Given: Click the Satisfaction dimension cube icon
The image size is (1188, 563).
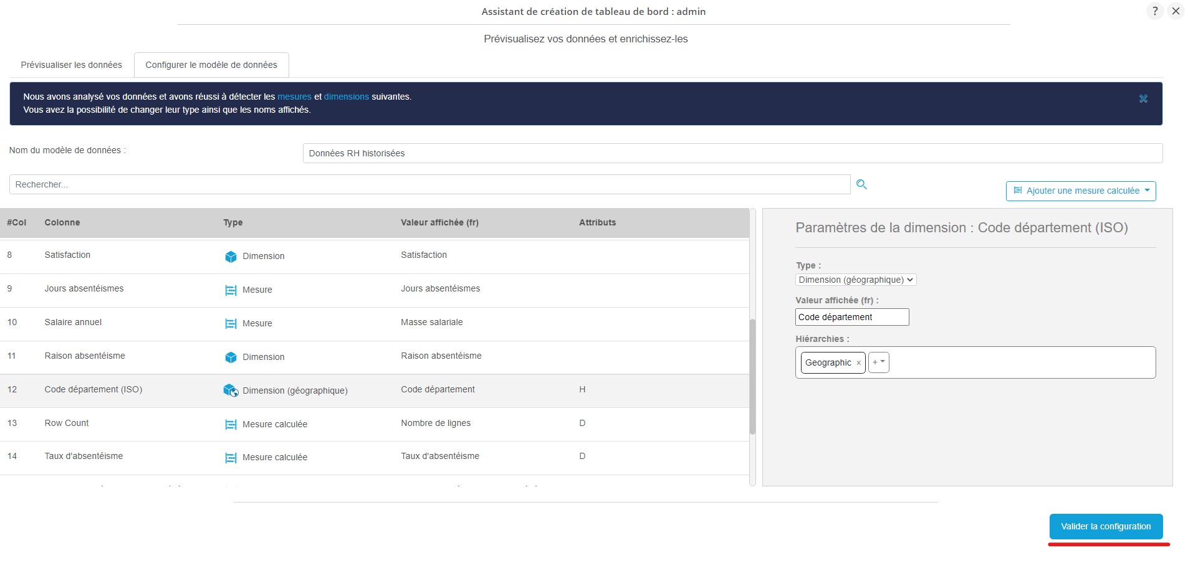Looking at the screenshot, I should click(x=231, y=257).
